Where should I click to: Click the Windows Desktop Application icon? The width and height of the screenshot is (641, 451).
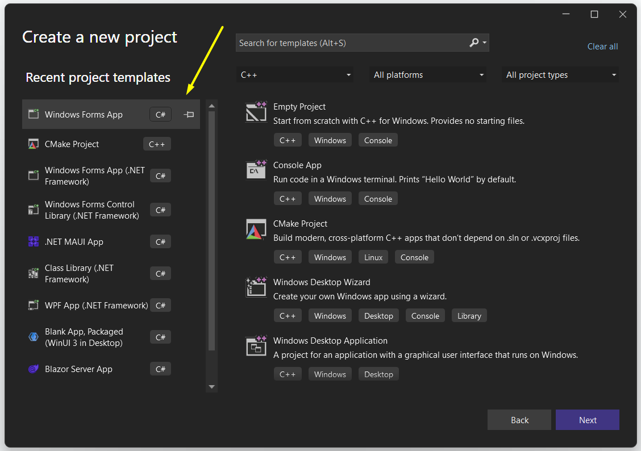[x=256, y=345]
